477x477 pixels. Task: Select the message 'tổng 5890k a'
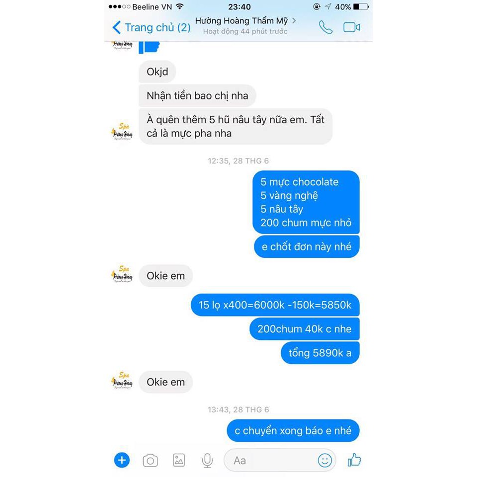320,353
